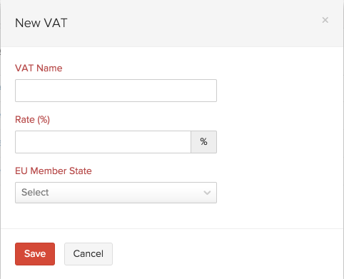This screenshot has height=279, width=344.
Task: Open the EU Member State dropdown
Action: (116, 193)
